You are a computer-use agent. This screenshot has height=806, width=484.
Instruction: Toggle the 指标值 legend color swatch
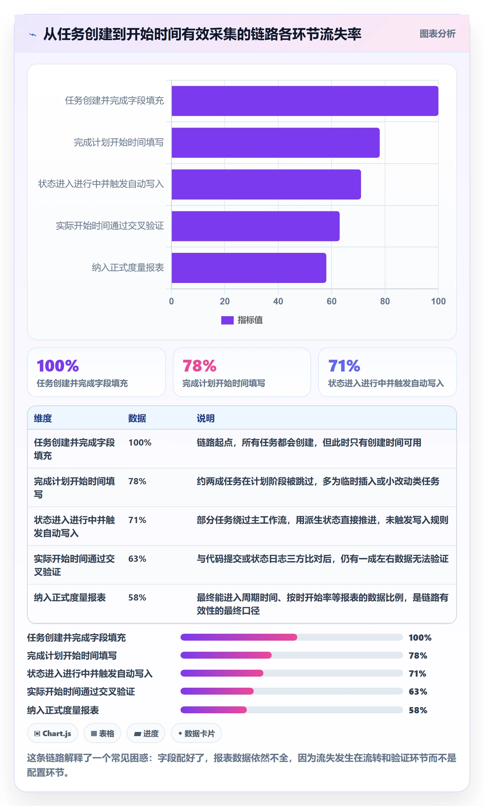[x=227, y=320]
